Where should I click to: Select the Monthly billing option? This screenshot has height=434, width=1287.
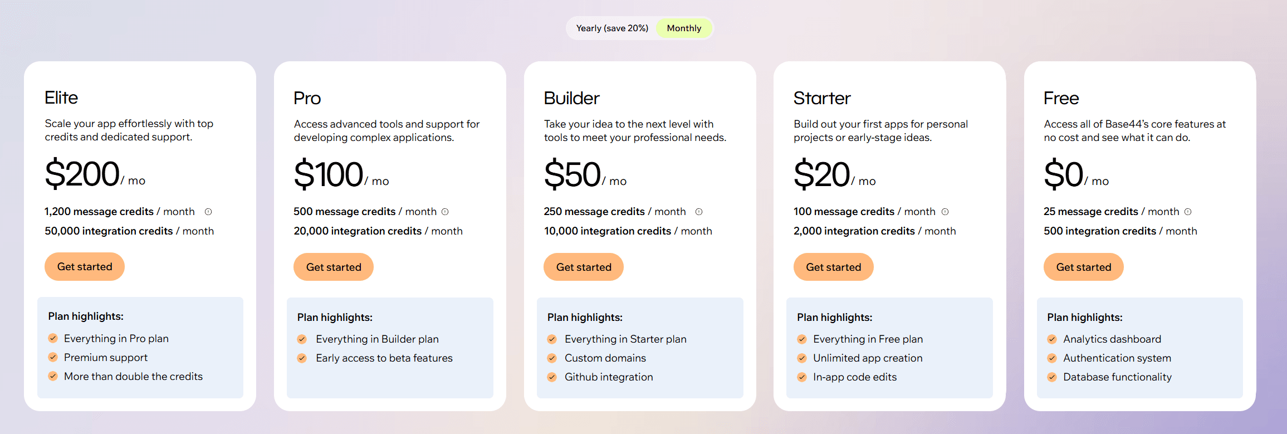[x=684, y=28]
